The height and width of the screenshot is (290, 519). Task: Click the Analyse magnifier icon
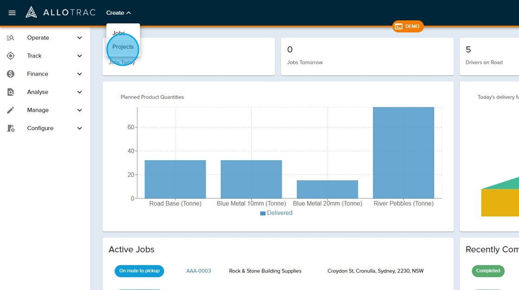tap(11, 92)
